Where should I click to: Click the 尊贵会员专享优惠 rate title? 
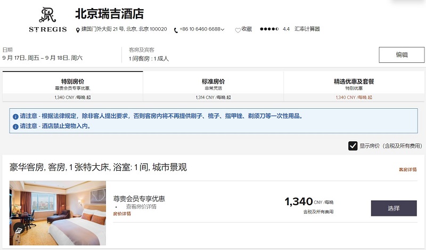click(x=139, y=199)
